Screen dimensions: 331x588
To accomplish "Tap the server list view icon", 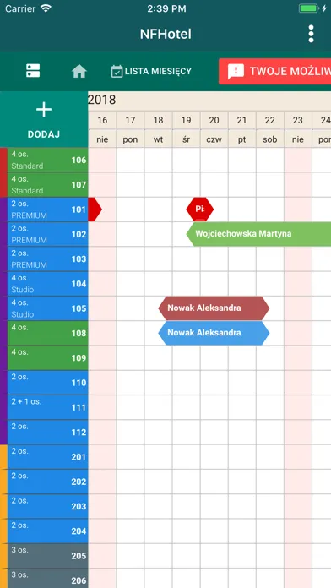I will click(33, 70).
